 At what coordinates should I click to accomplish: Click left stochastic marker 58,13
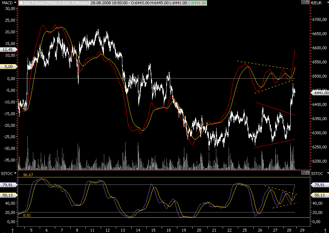[x=8, y=195]
